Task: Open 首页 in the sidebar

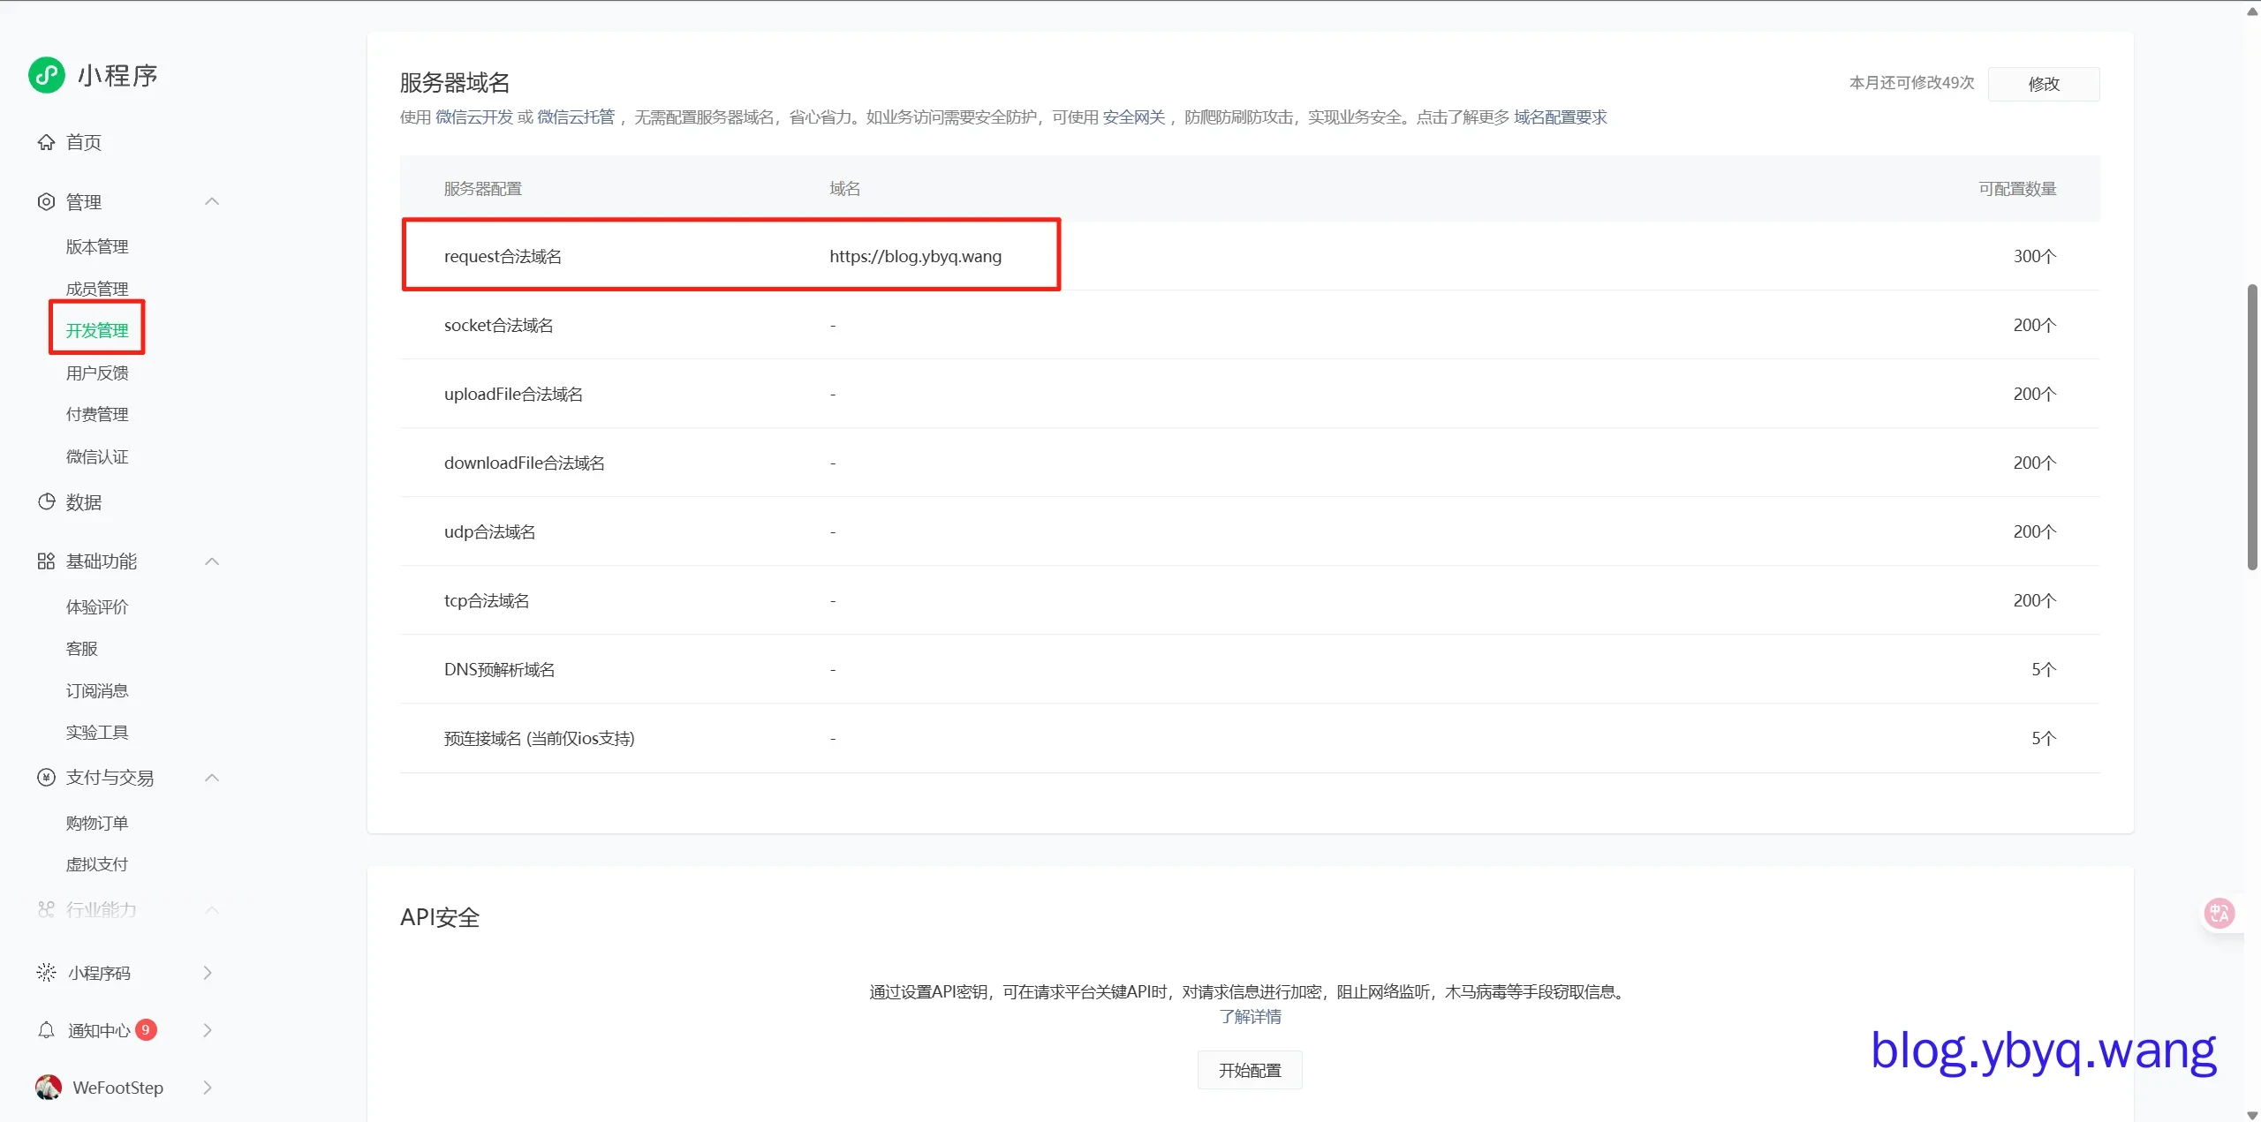Action: coord(84,142)
